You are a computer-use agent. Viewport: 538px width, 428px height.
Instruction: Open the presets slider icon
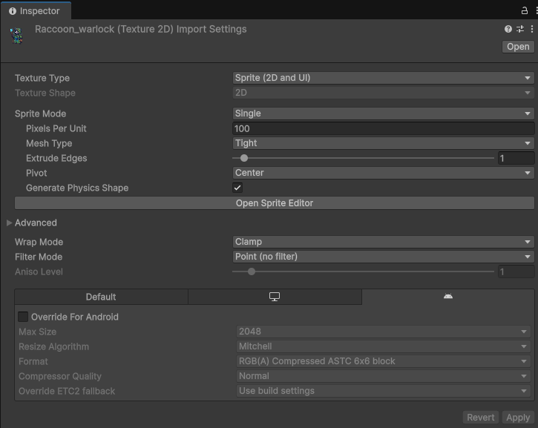(520, 29)
